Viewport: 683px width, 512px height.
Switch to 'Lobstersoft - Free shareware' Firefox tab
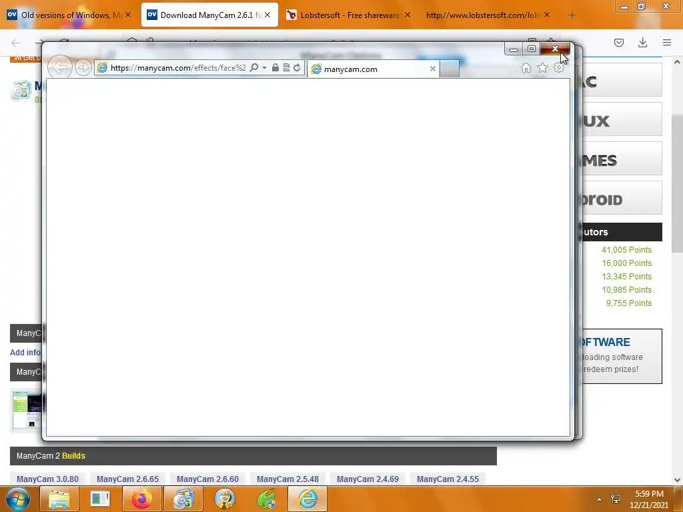(x=348, y=15)
